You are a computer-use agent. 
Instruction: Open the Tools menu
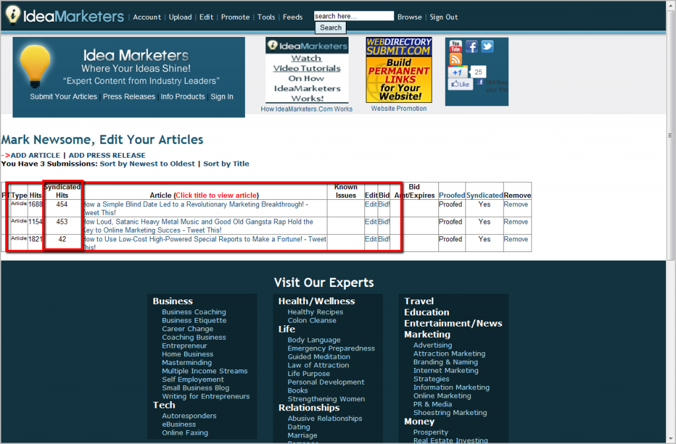coord(266,17)
